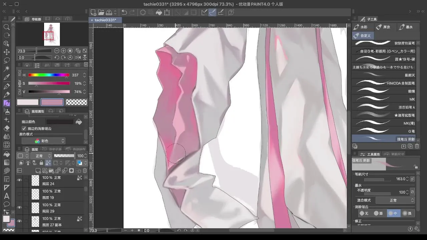The width and height of the screenshot is (427, 240).
Task: Select the Lasso selection tool
Action: [6, 60]
